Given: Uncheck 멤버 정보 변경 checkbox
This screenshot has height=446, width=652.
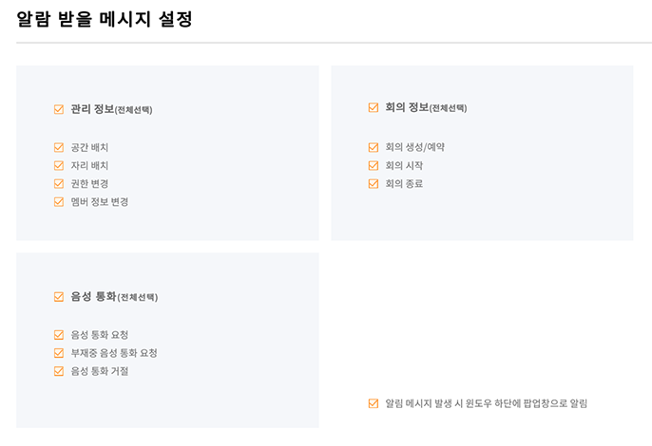Looking at the screenshot, I should [59, 202].
